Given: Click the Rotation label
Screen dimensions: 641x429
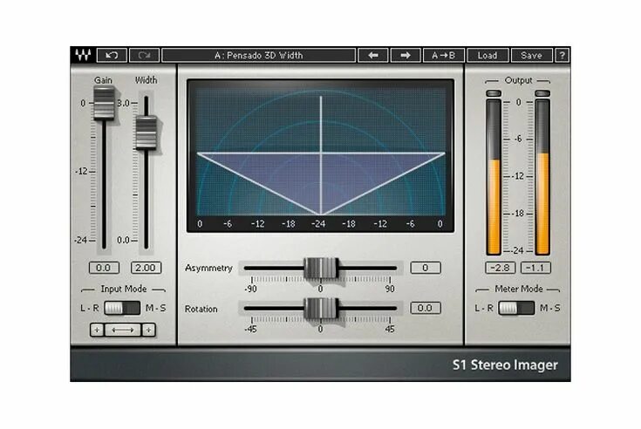Looking at the screenshot, I should point(201,309).
